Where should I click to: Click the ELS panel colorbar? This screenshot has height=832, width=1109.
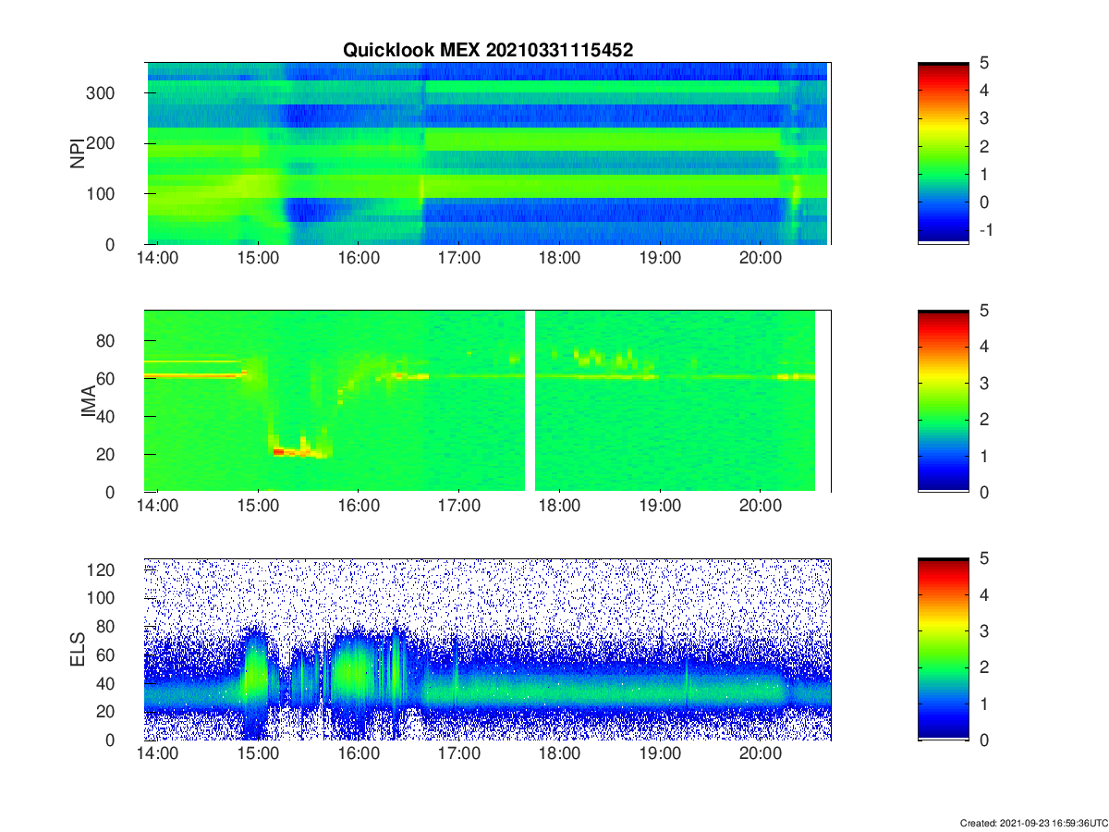[x=944, y=649]
